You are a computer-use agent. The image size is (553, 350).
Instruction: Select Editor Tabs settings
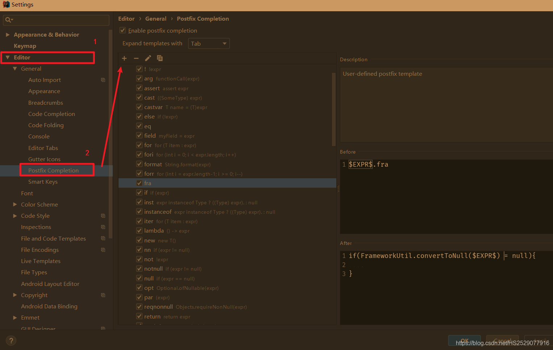[x=43, y=148]
